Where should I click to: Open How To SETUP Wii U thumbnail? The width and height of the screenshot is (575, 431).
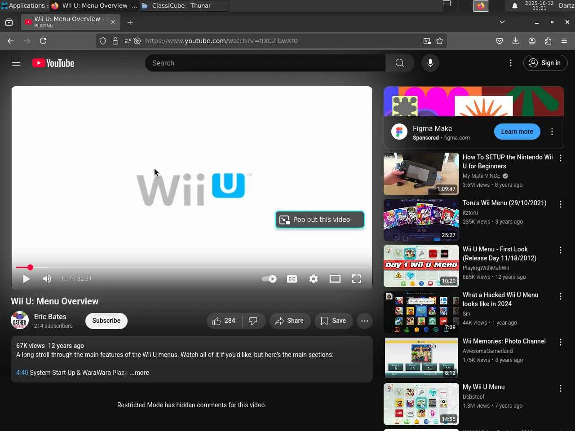click(x=421, y=174)
